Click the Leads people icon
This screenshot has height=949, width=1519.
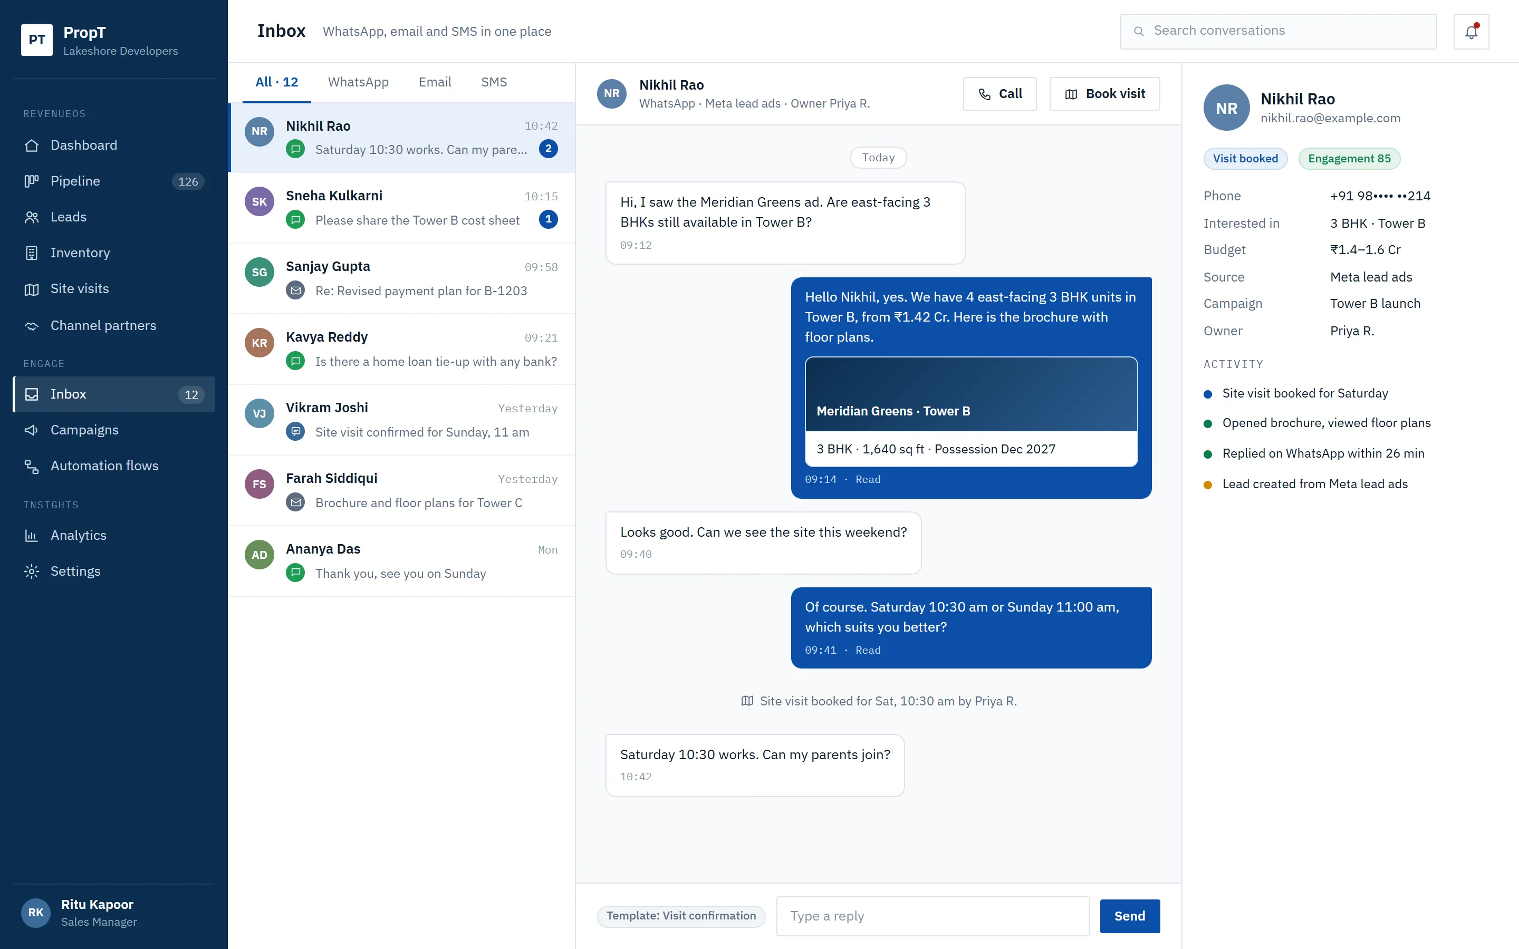pos(32,217)
